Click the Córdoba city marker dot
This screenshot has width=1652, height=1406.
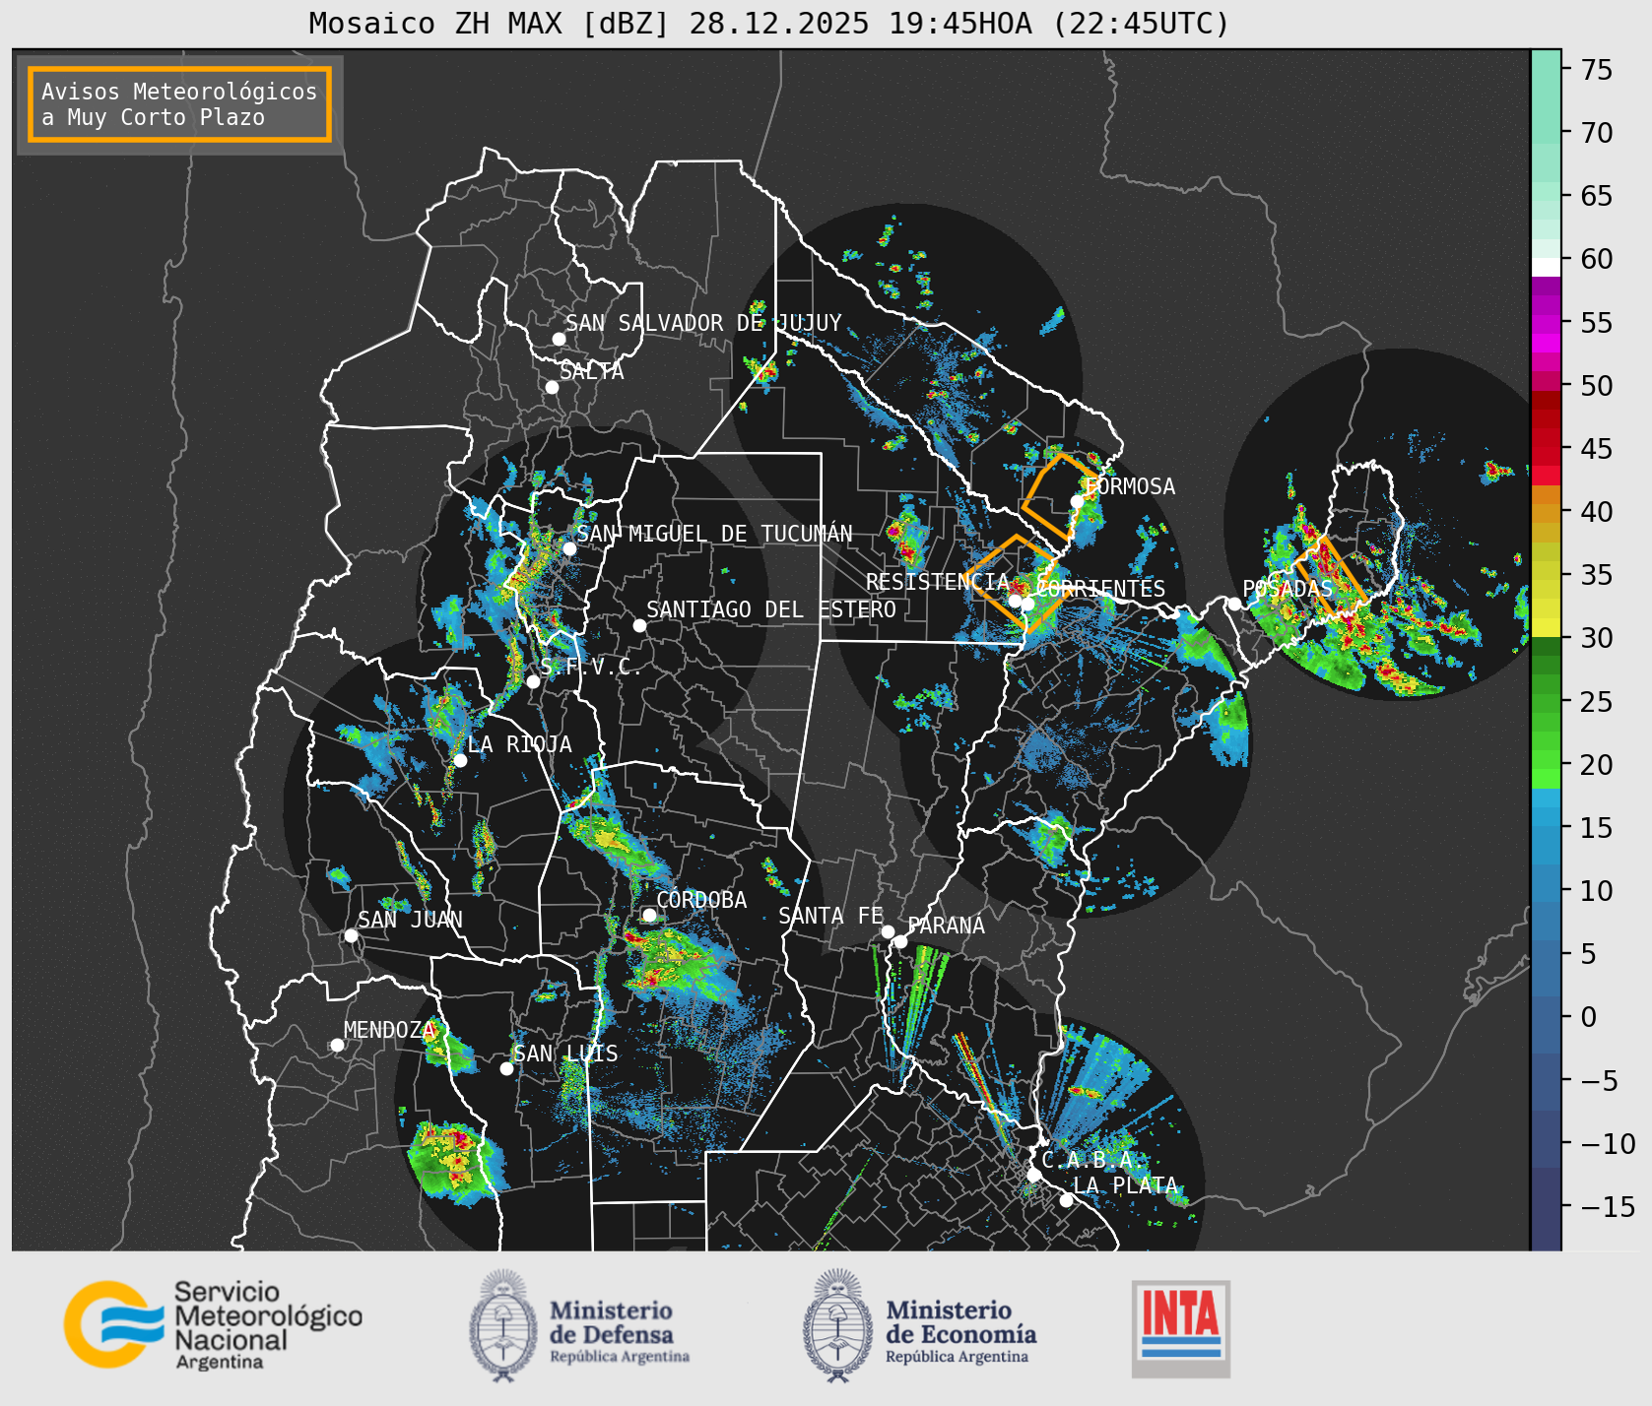pos(649,915)
